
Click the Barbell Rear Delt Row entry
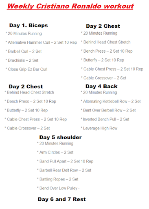click(64, 170)
